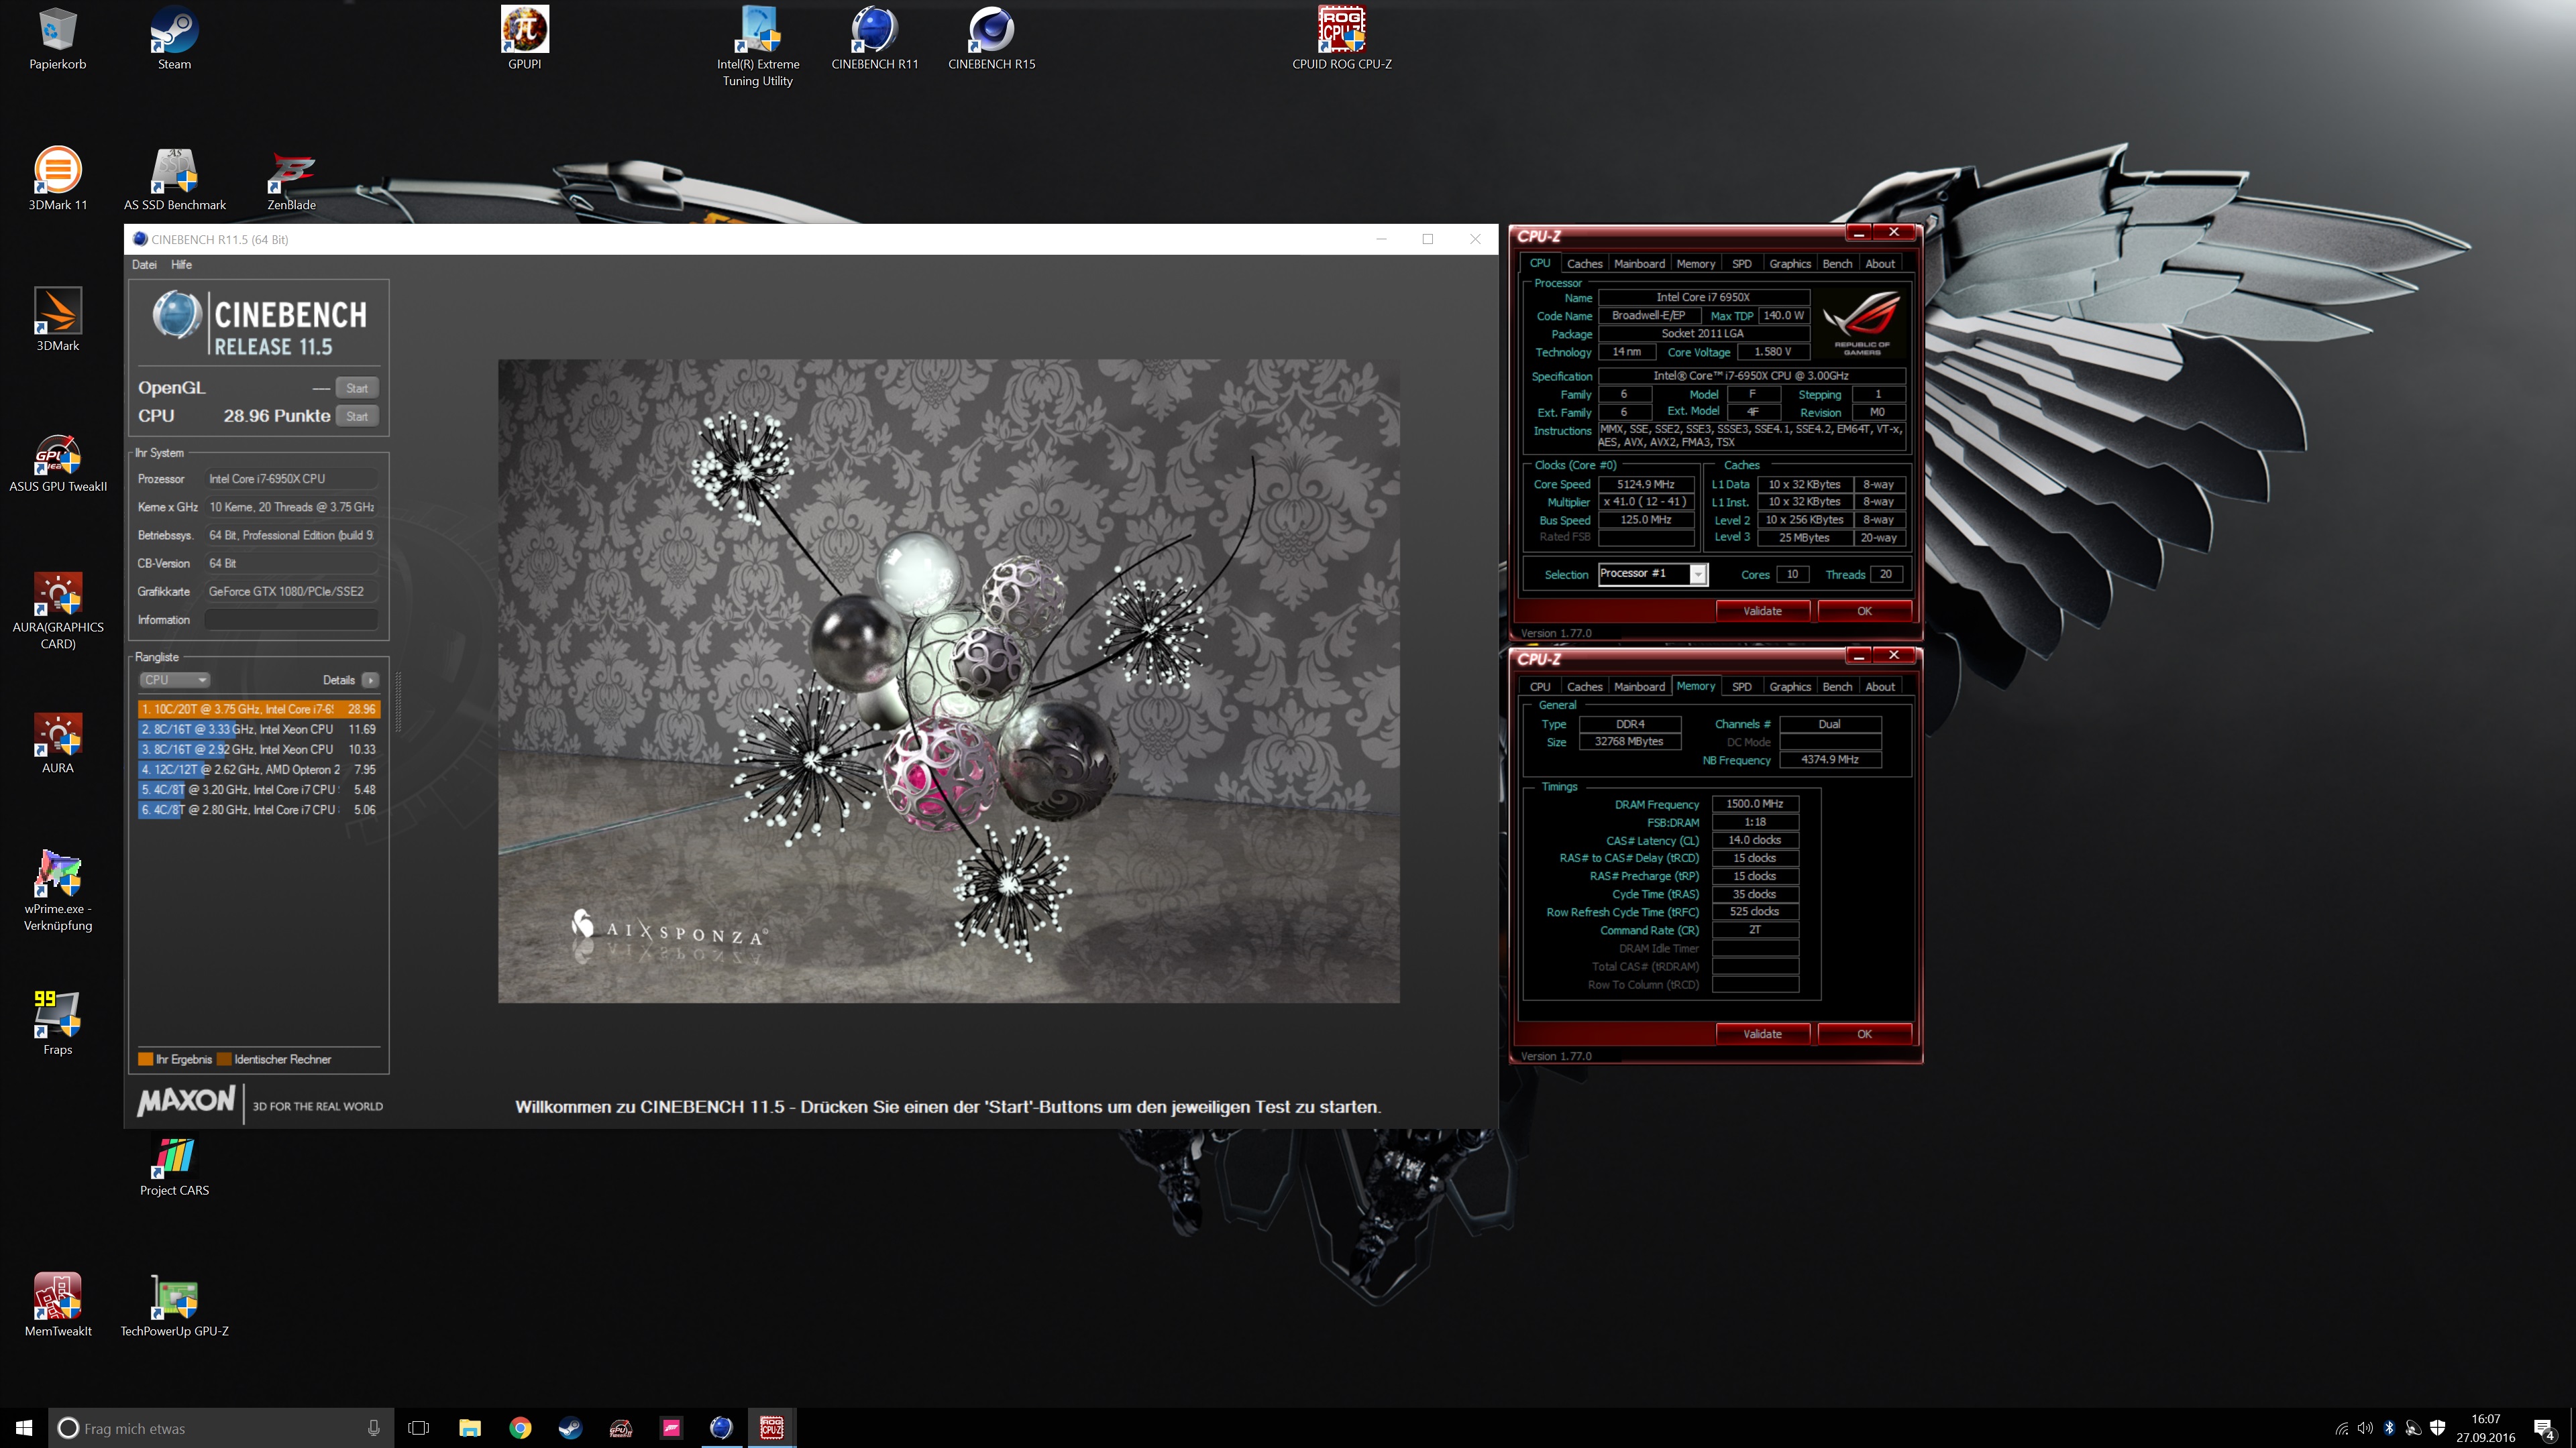The height and width of the screenshot is (1448, 2576).
Task: Switch to Mainboard tab in upper CPU-Z
Action: click(1639, 264)
